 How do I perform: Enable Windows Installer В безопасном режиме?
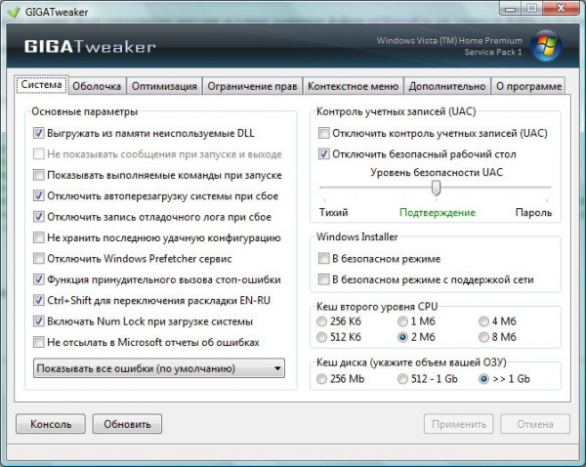tap(324, 258)
